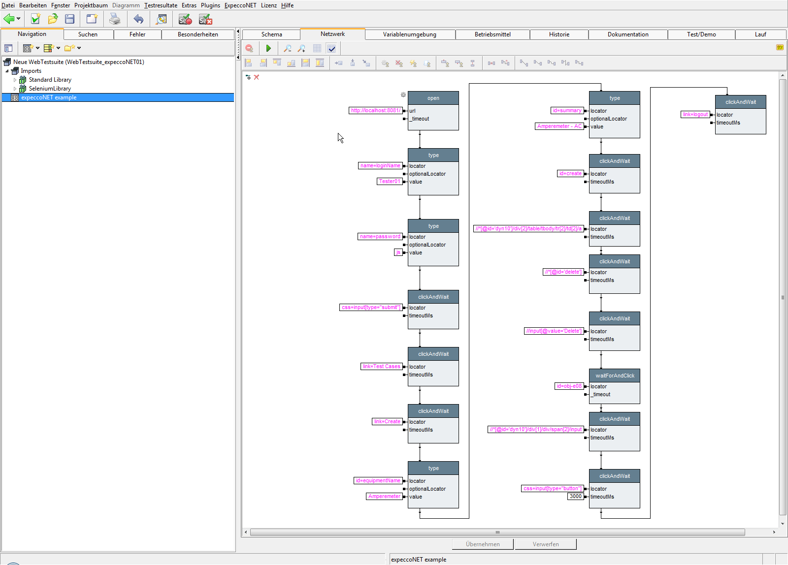Open dropdown next to green back arrow
This screenshot has height=565, width=788.
19,19
